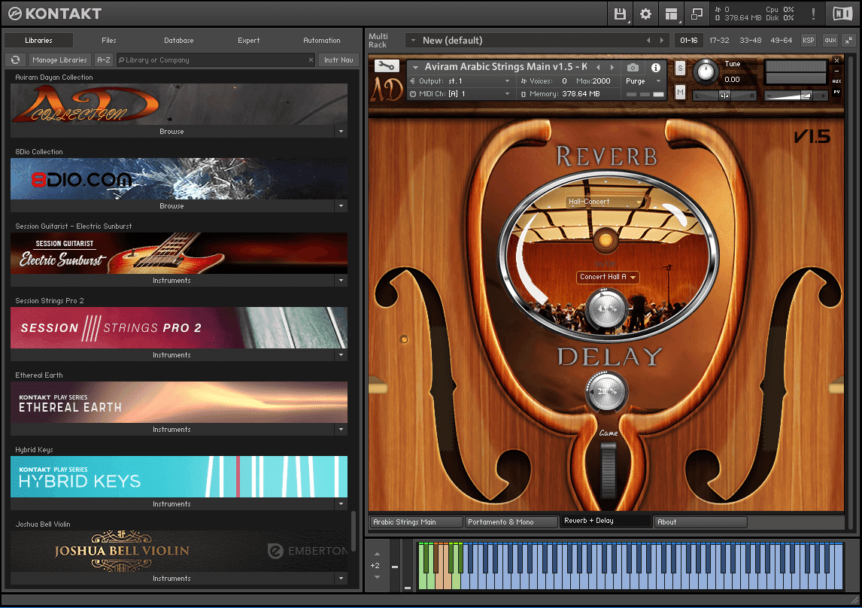Click the plus icon beside volume slider
Screen dimensions: 862x608
tap(822, 96)
